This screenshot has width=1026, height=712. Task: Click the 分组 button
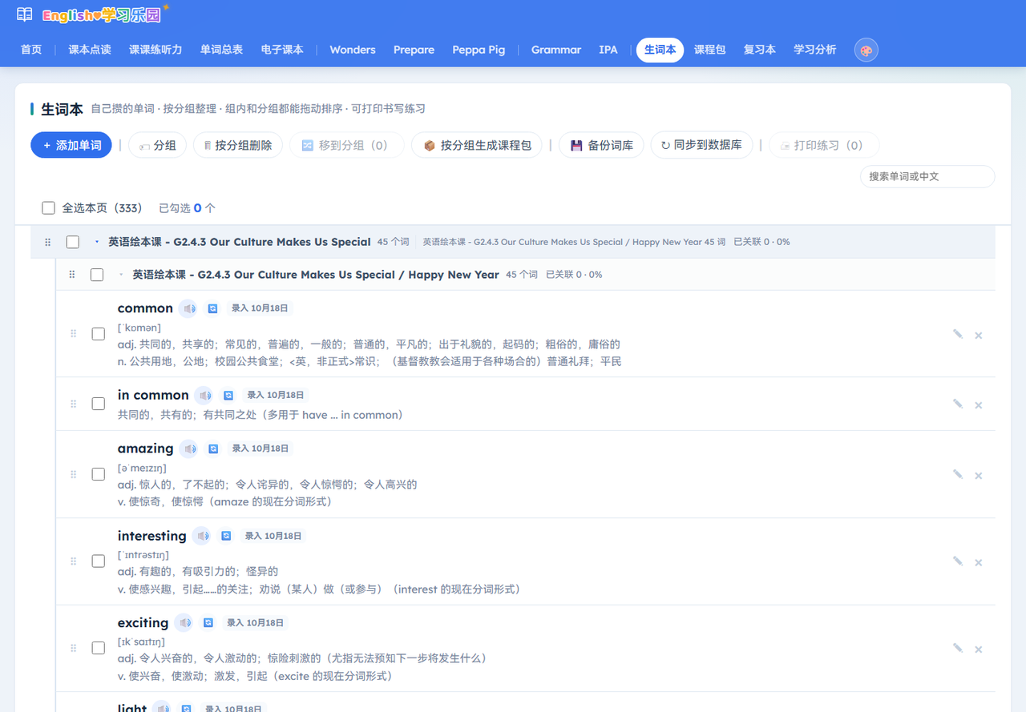pos(157,145)
